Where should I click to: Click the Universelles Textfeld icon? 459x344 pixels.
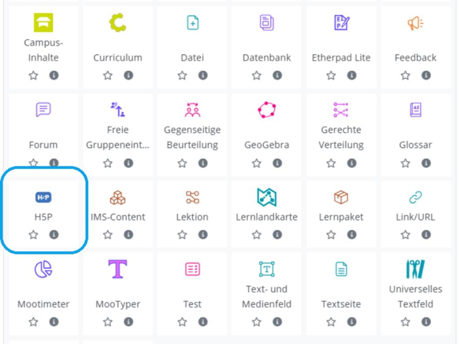[416, 269]
